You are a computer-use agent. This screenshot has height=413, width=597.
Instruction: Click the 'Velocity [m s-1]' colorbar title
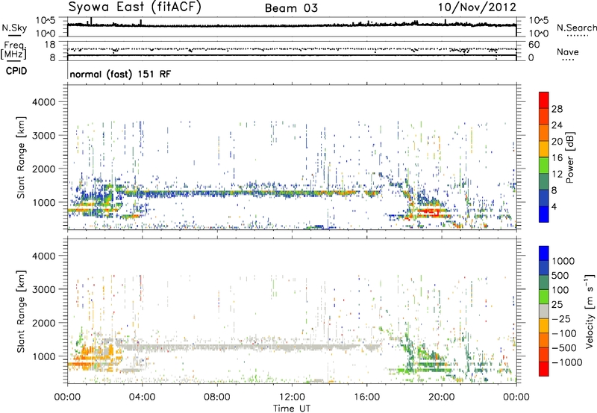tap(590, 311)
